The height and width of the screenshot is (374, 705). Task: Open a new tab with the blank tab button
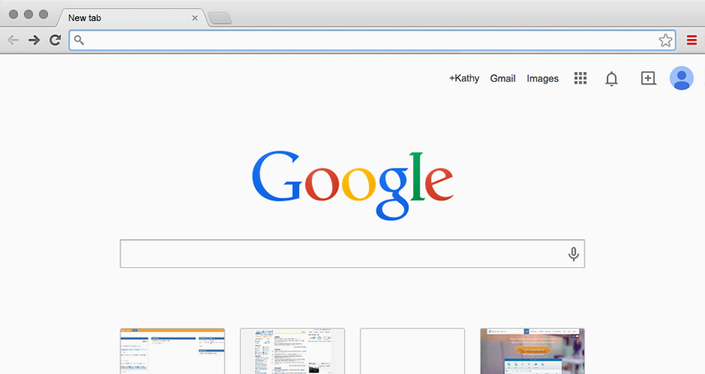[220, 19]
